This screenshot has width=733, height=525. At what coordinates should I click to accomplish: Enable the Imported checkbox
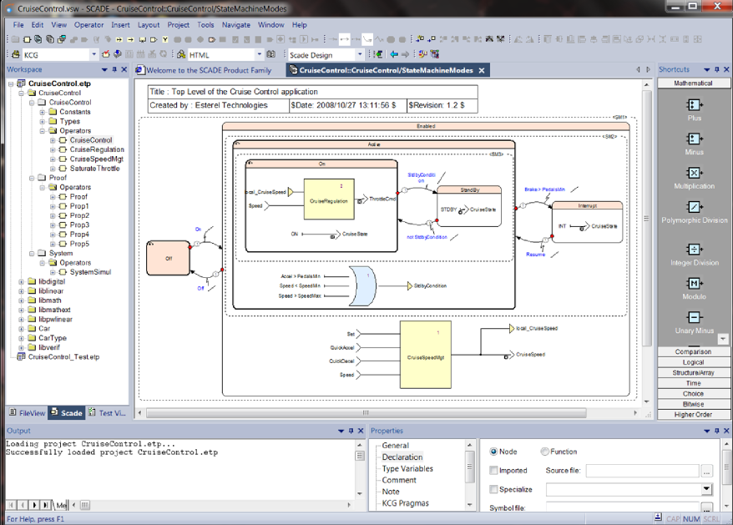click(494, 471)
